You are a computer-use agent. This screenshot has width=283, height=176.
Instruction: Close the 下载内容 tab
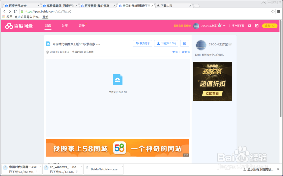coord(190,6)
